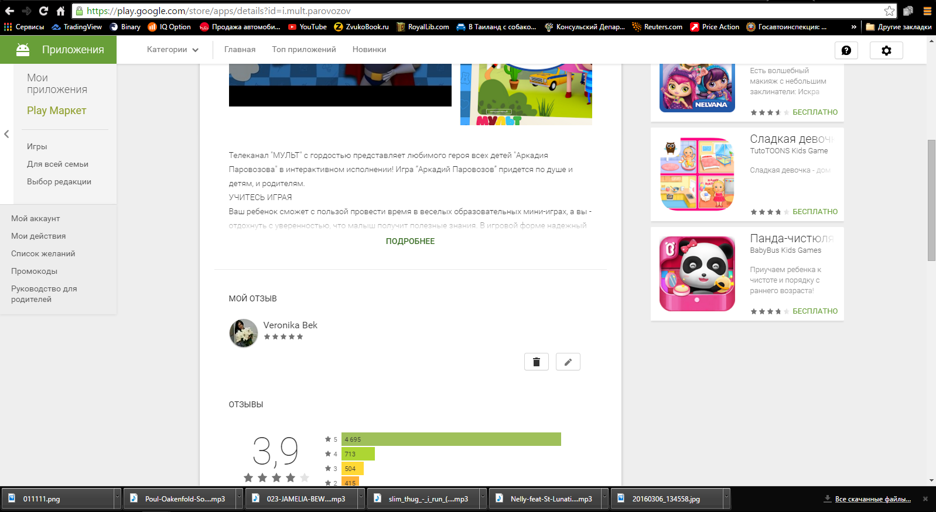Reload the current page
Image resolution: width=936 pixels, height=512 pixels.
point(43,11)
